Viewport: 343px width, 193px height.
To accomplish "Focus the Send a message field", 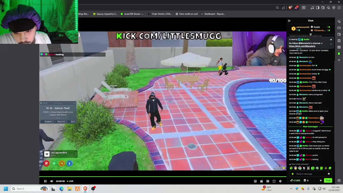I will coord(311,174).
